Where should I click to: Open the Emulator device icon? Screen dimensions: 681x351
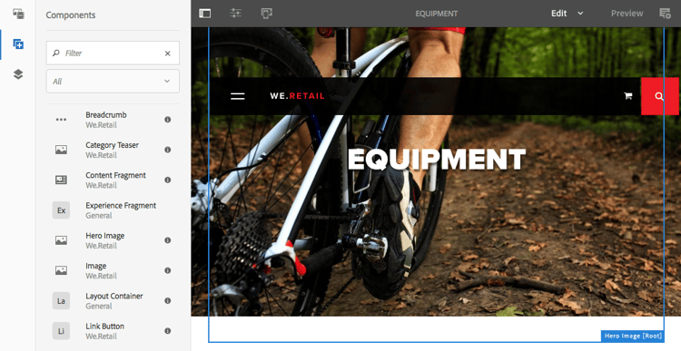pos(266,14)
